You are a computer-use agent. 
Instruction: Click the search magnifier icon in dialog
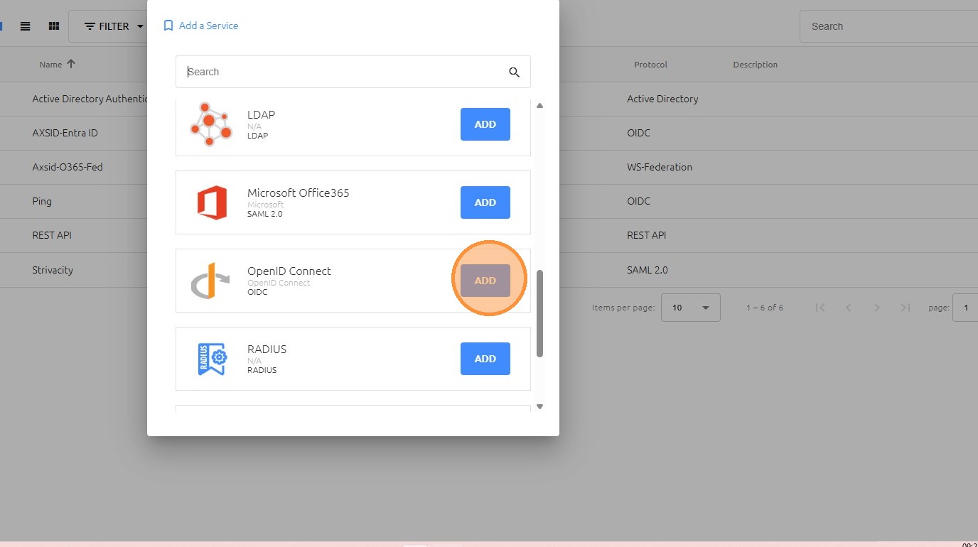pos(515,72)
